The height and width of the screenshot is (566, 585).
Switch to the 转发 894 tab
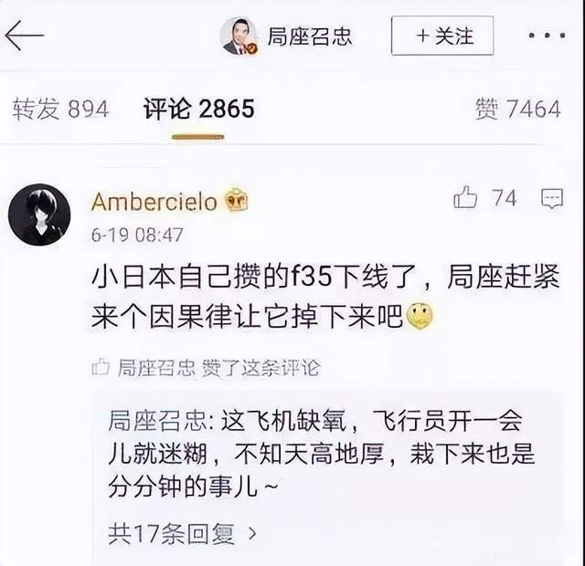pos(60,110)
